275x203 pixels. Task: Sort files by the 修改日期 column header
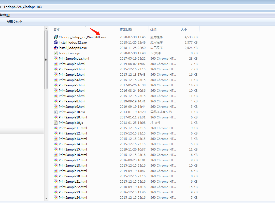click(x=126, y=30)
